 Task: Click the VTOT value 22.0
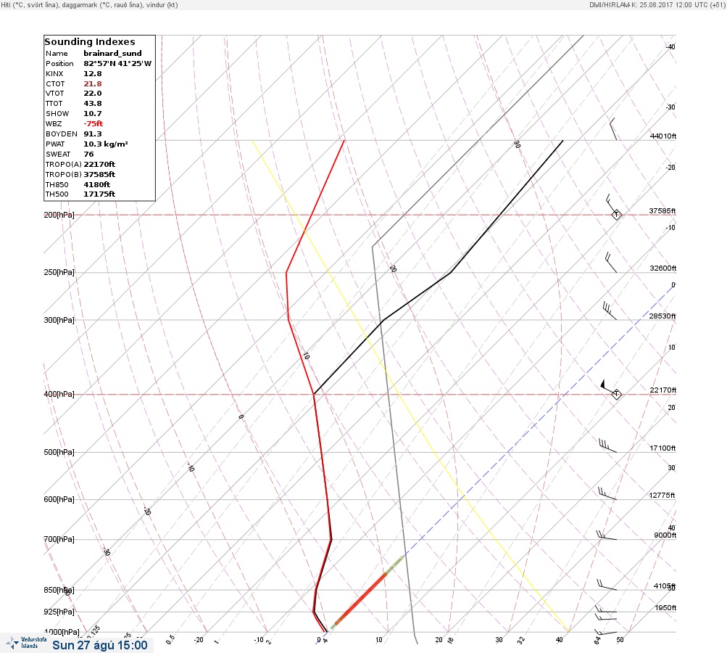click(93, 94)
